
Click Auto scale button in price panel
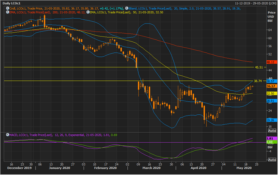click(272, 131)
